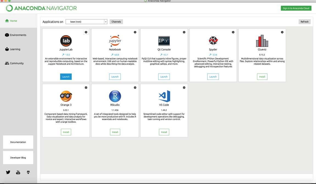Click the Orange 3 description text
Screen dimensions: 316x184
pyautogui.click(x=66, y=118)
